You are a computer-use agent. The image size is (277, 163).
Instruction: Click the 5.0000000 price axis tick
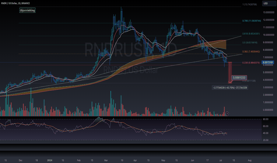268,72
